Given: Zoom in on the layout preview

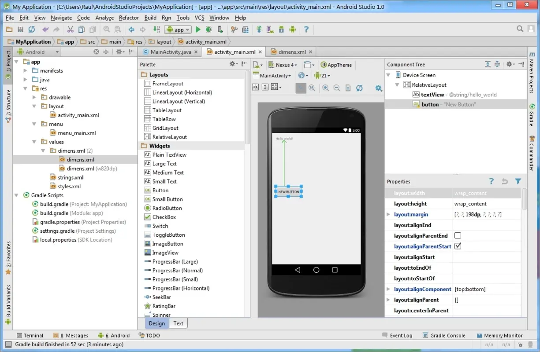Looking at the screenshot, I should (325, 87).
